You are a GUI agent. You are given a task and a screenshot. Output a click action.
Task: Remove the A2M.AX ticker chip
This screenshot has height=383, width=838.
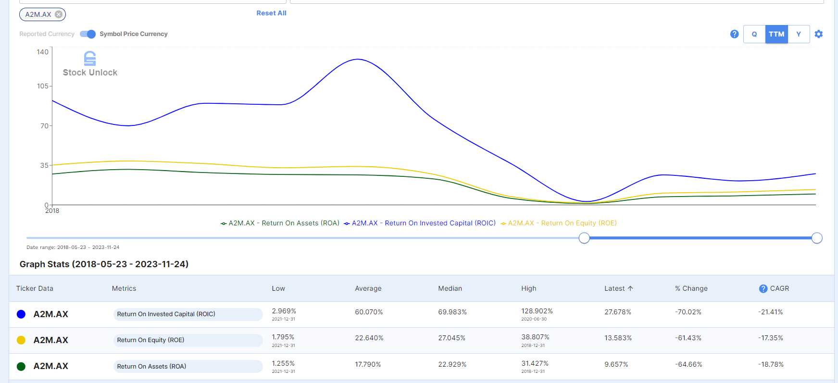pos(59,14)
